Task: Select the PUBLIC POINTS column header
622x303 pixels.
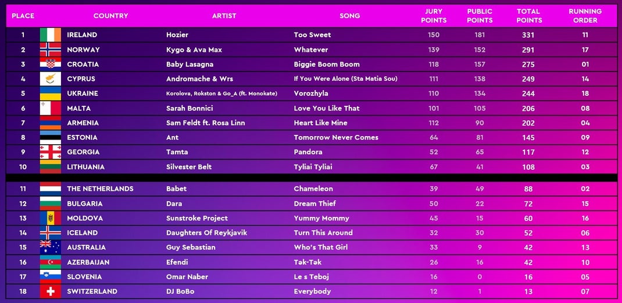Action: click(480, 16)
